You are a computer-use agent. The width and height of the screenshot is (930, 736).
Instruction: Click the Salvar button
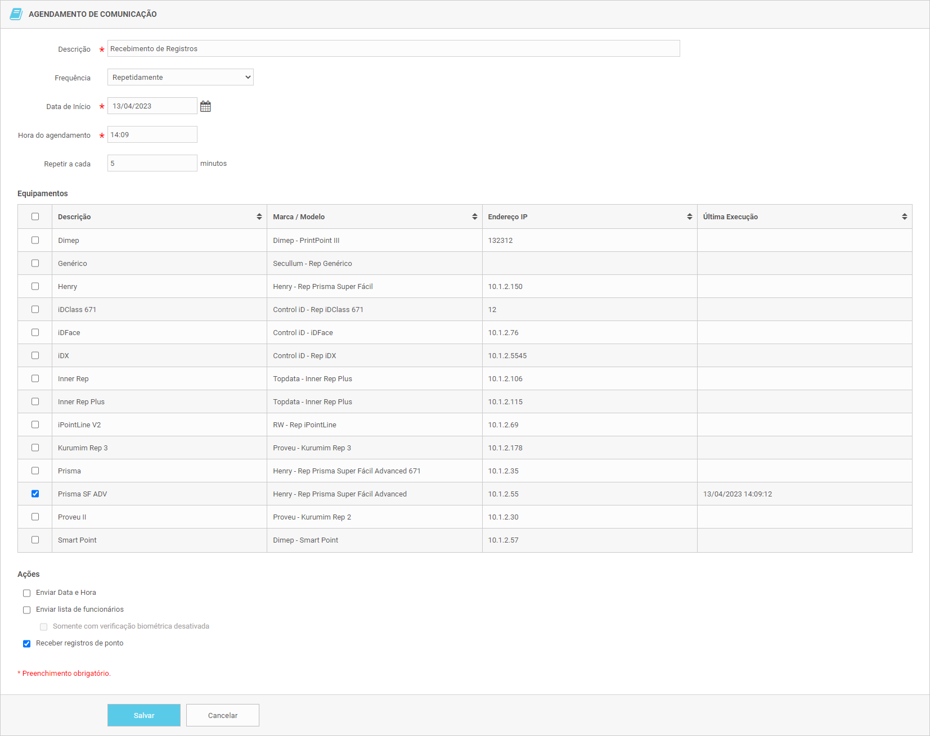143,715
